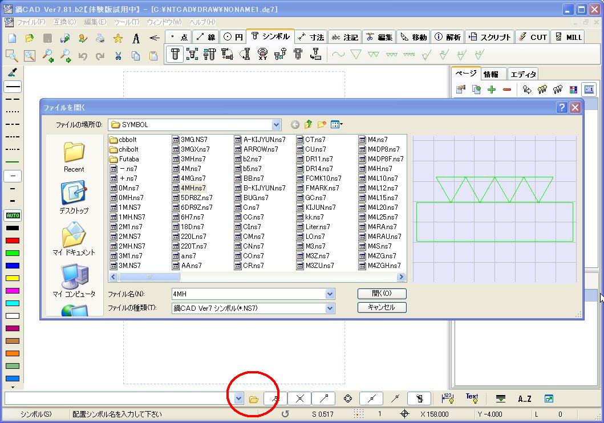Image resolution: width=604 pixels, height=423 pixels.
Task: Select the double triangle finish symbol
Action: 373,54
